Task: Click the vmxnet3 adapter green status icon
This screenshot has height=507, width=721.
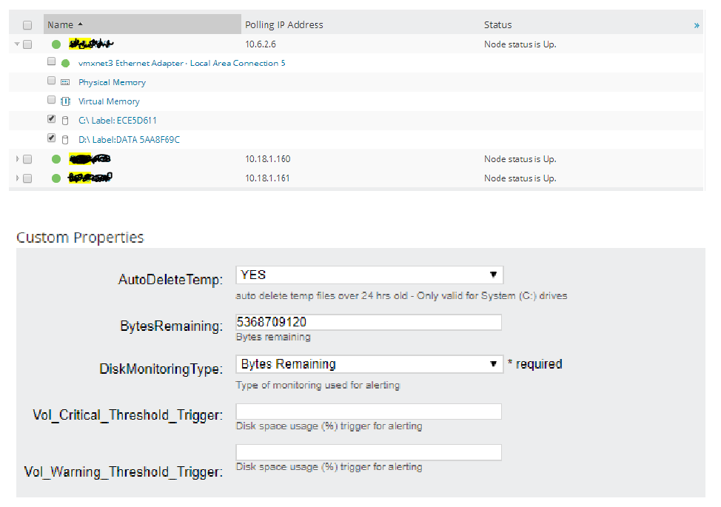Action: [65, 63]
